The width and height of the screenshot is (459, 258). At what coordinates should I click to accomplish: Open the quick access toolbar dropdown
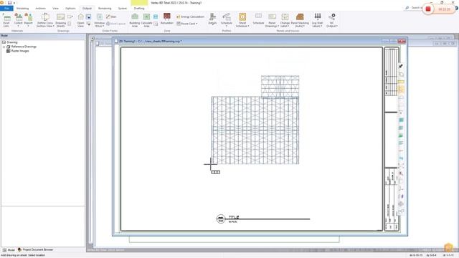pos(14,3)
